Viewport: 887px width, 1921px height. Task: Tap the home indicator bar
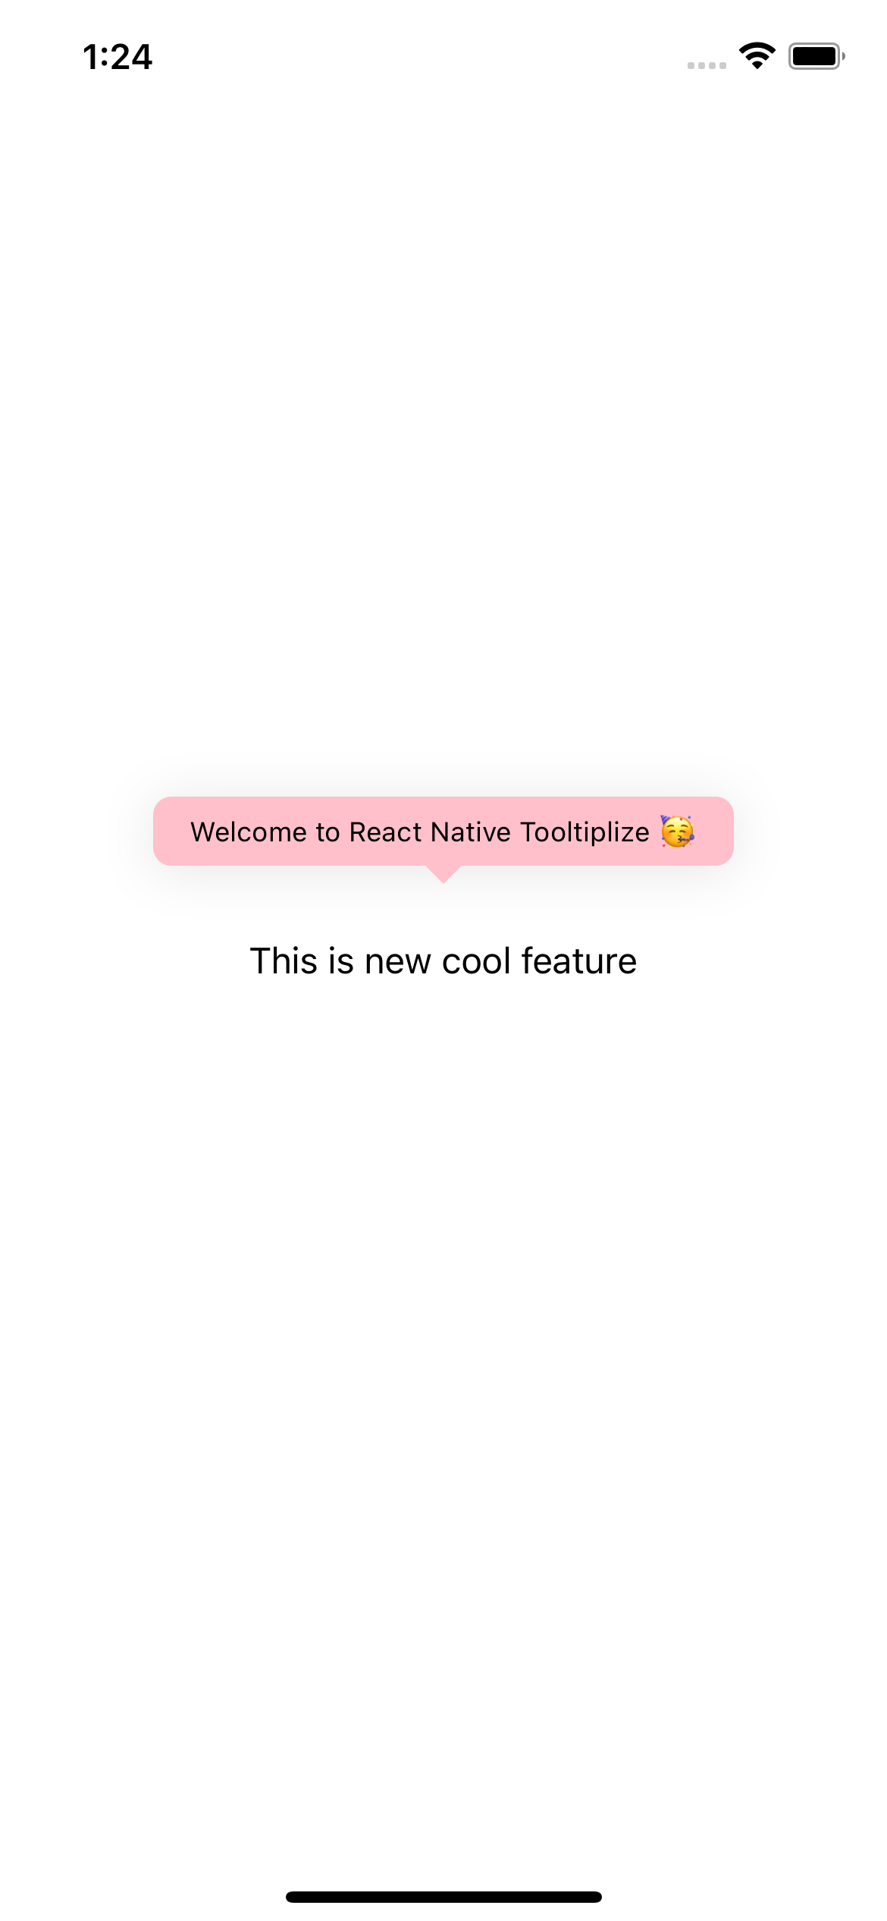click(x=443, y=1897)
